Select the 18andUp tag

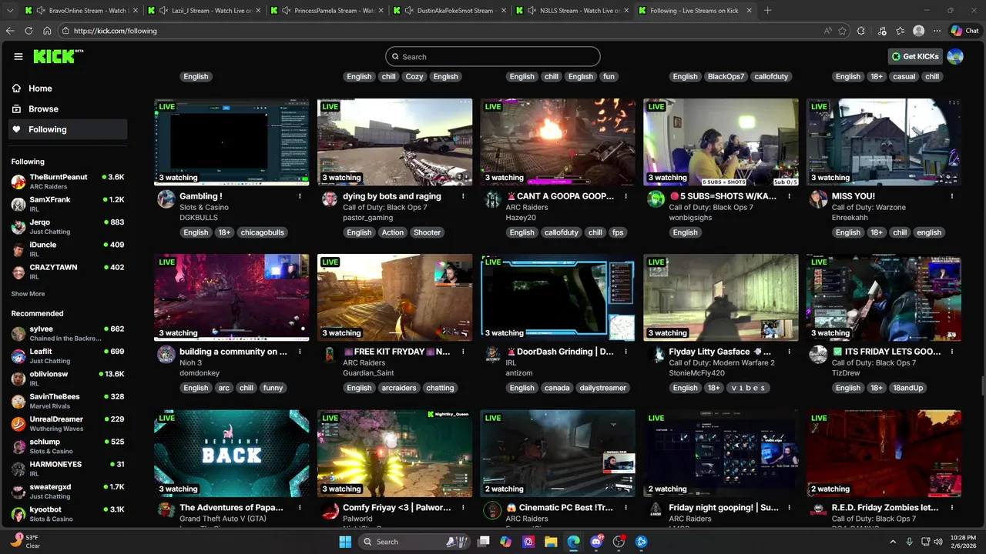(907, 388)
